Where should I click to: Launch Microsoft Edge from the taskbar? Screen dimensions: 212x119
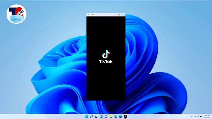click(116, 116)
